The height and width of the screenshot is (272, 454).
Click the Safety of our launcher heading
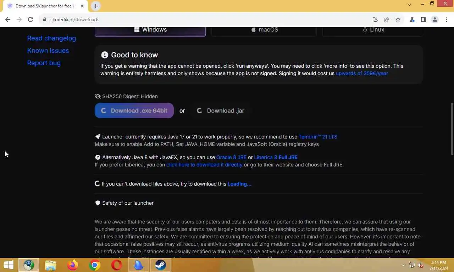128,203
